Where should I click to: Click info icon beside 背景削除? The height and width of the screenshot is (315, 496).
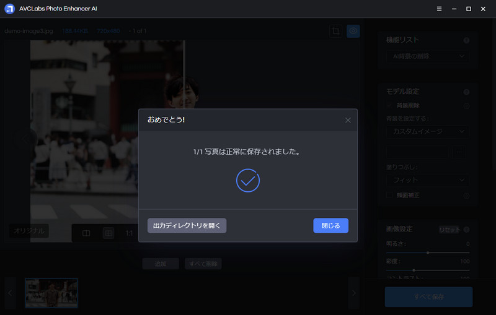[466, 106]
